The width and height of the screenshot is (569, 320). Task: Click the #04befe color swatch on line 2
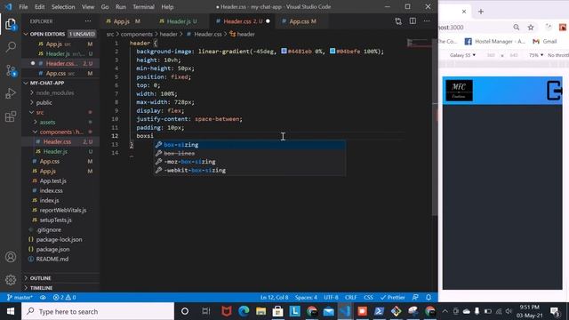333,52
